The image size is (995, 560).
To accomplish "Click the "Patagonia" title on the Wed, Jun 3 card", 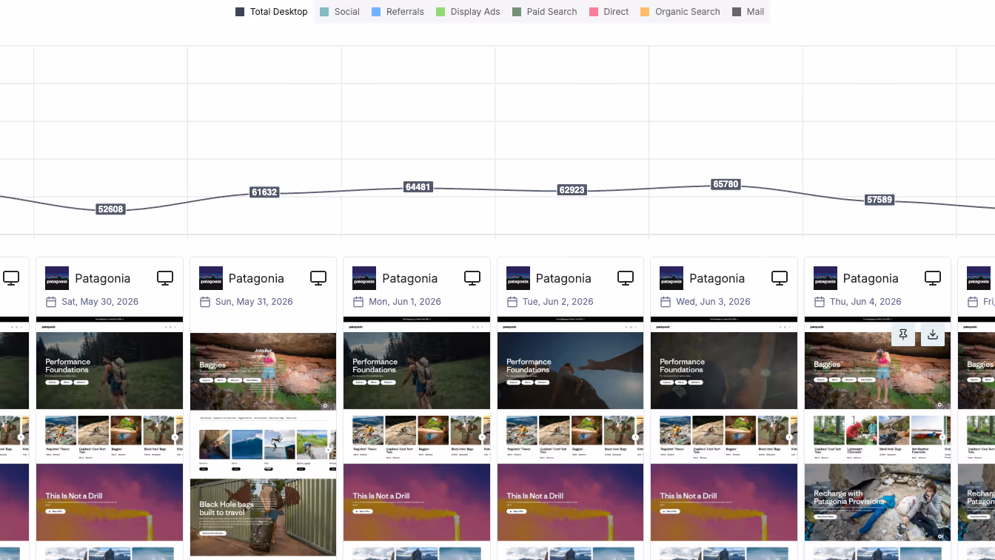I will pyautogui.click(x=717, y=278).
